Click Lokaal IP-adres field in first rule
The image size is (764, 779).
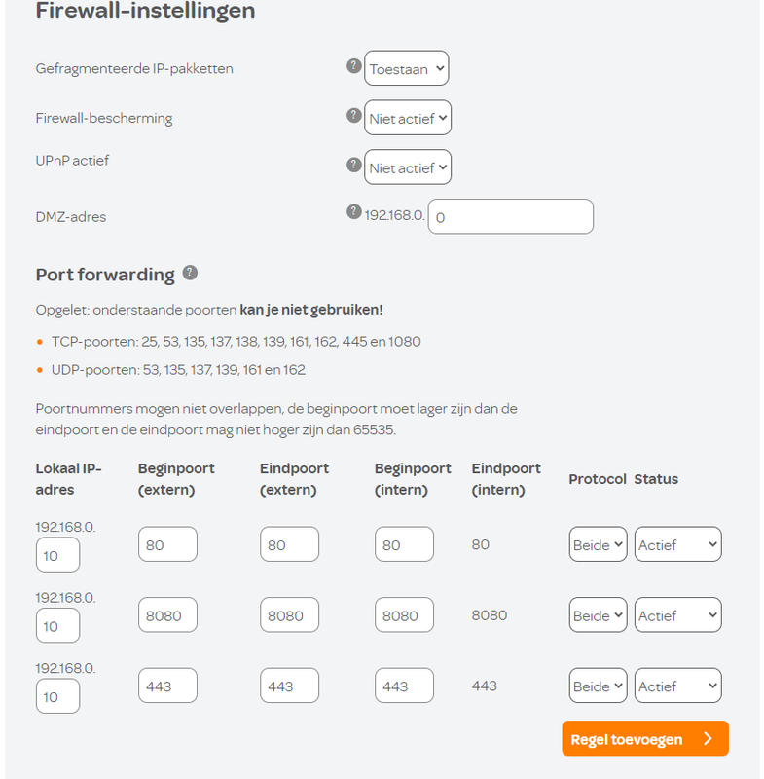(x=57, y=556)
